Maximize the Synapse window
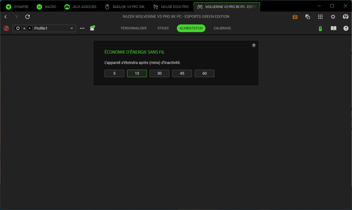 click(x=332, y=6)
